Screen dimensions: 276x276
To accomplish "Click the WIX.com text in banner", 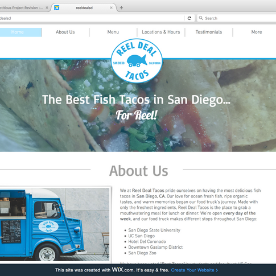I will 123,270.
